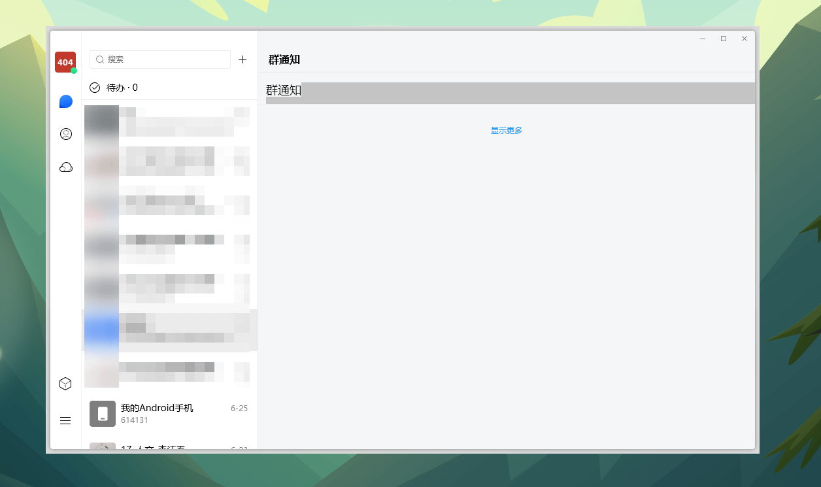This screenshot has height=487, width=821.
Task: Click the magnifier icon in search box
Action: pyautogui.click(x=100, y=59)
